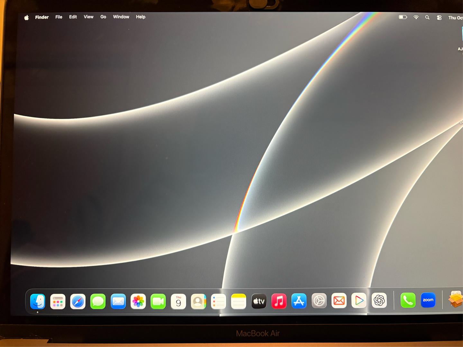Open the Control Center toggles
This screenshot has width=463, height=347.
[x=439, y=18]
